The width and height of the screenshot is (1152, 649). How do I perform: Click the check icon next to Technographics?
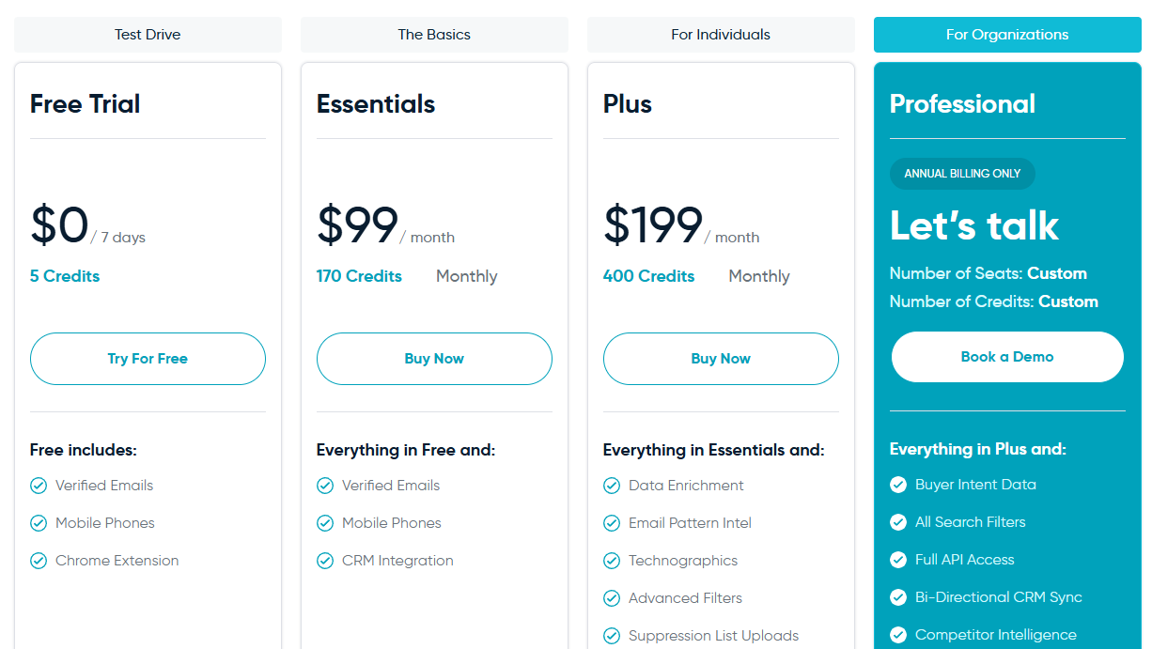[612, 561]
